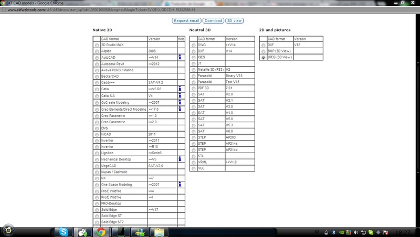Choose the MegaCAD SAT-V2.0 radio option
Viewport: 420px width, 237px height.
(x=97, y=166)
